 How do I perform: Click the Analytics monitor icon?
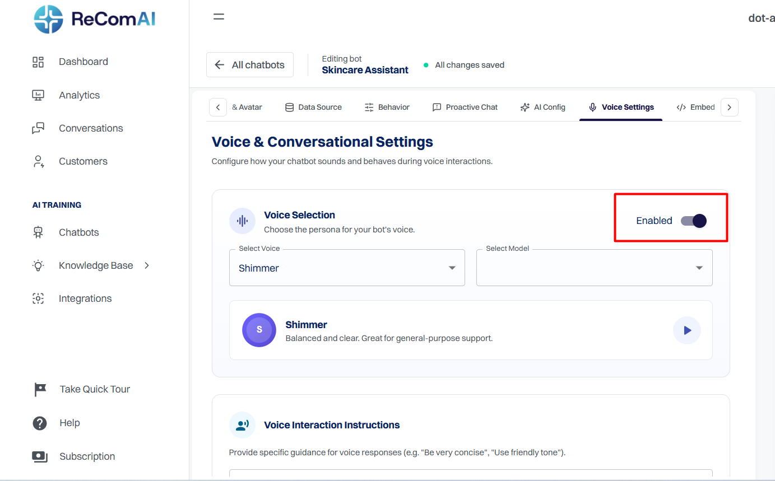point(38,95)
